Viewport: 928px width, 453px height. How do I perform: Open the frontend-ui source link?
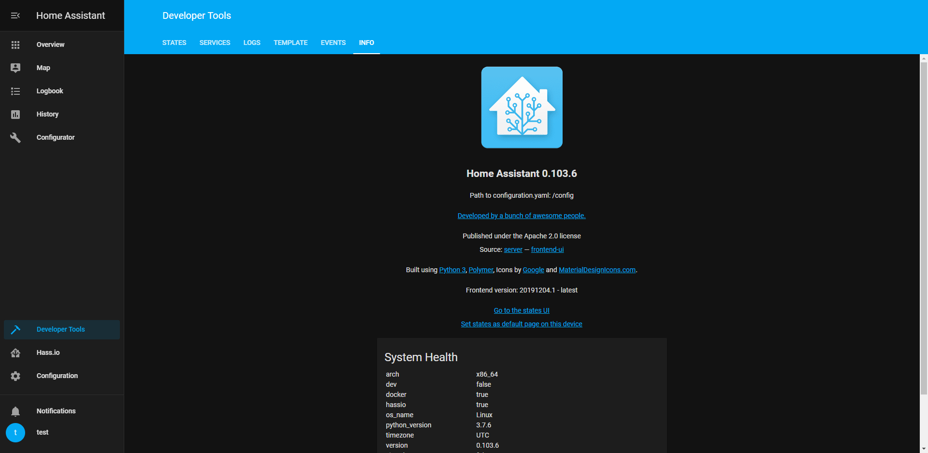point(547,249)
